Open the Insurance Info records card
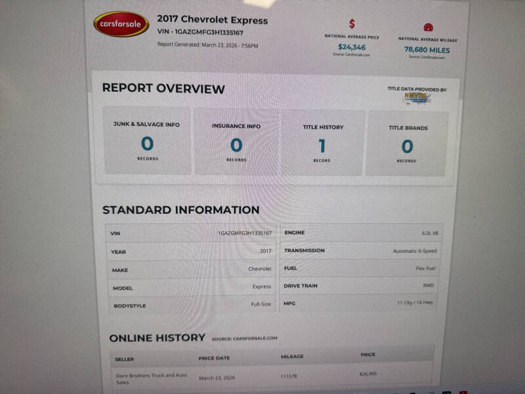 (236, 142)
